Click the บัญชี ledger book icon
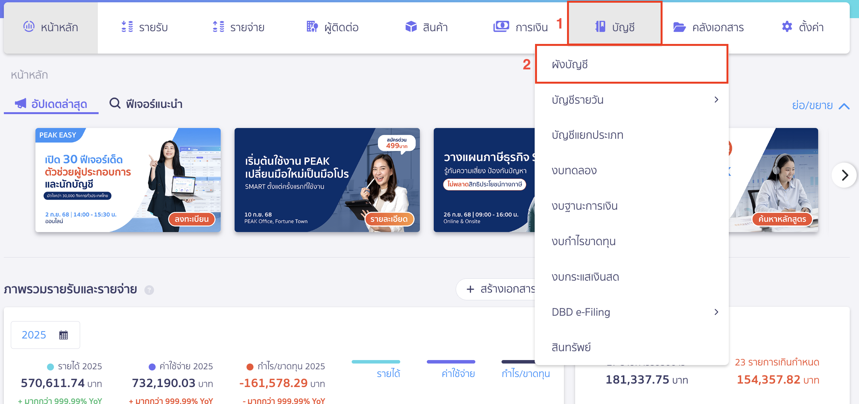 (600, 27)
